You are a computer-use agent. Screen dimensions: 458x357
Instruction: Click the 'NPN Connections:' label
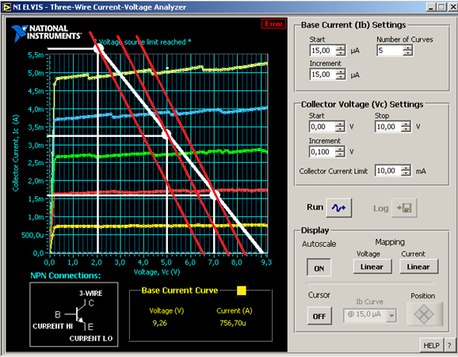click(66, 275)
